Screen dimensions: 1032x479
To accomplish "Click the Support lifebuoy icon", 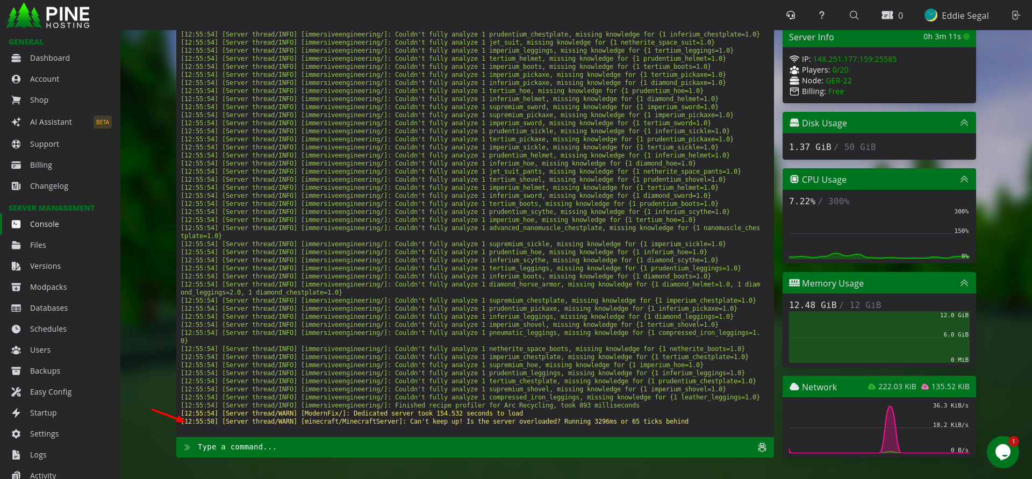I will tap(16, 144).
